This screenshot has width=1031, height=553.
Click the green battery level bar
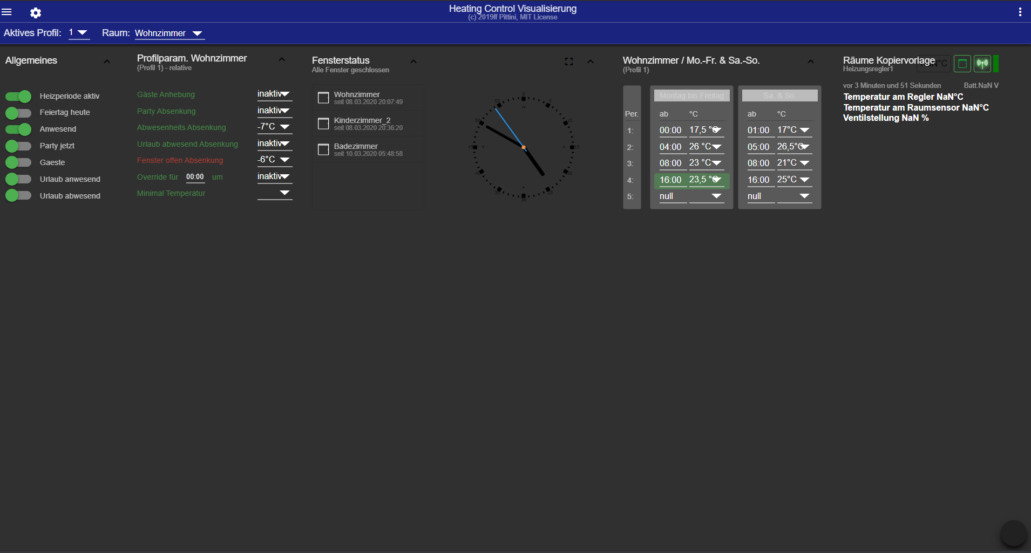pos(996,64)
